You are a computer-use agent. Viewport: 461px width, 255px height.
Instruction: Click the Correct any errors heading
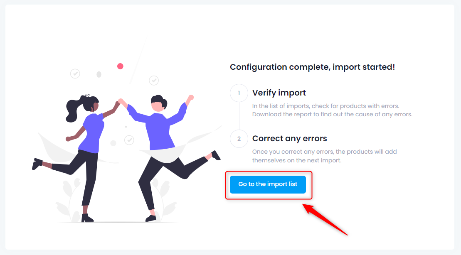[290, 138]
